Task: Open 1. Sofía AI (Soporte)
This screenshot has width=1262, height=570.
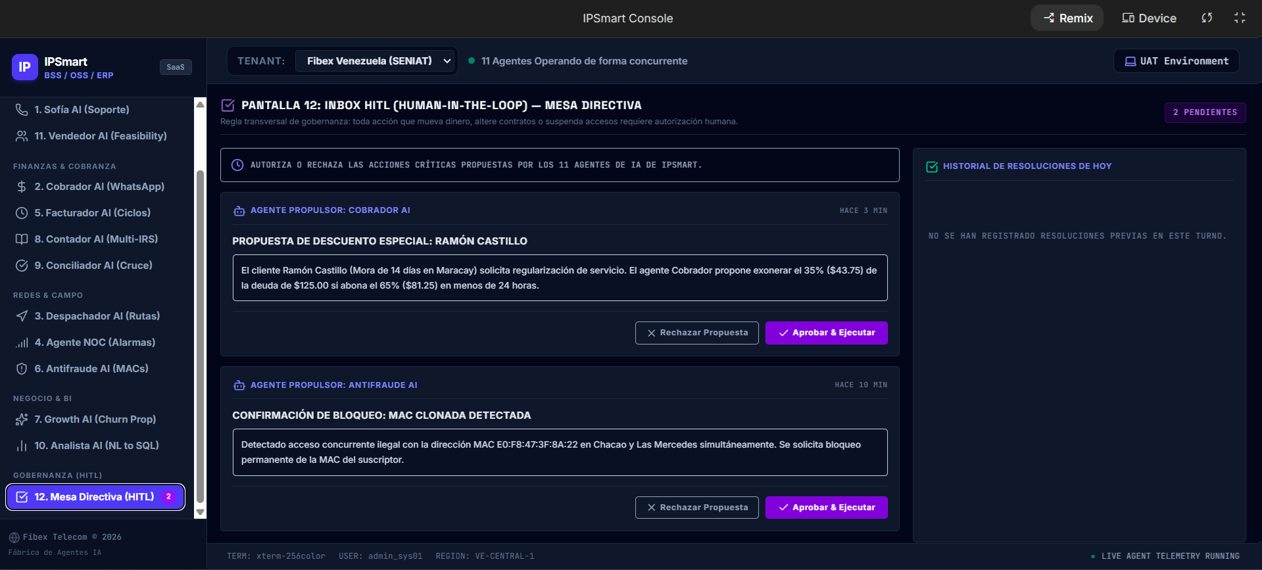Action: pyautogui.click(x=97, y=110)
